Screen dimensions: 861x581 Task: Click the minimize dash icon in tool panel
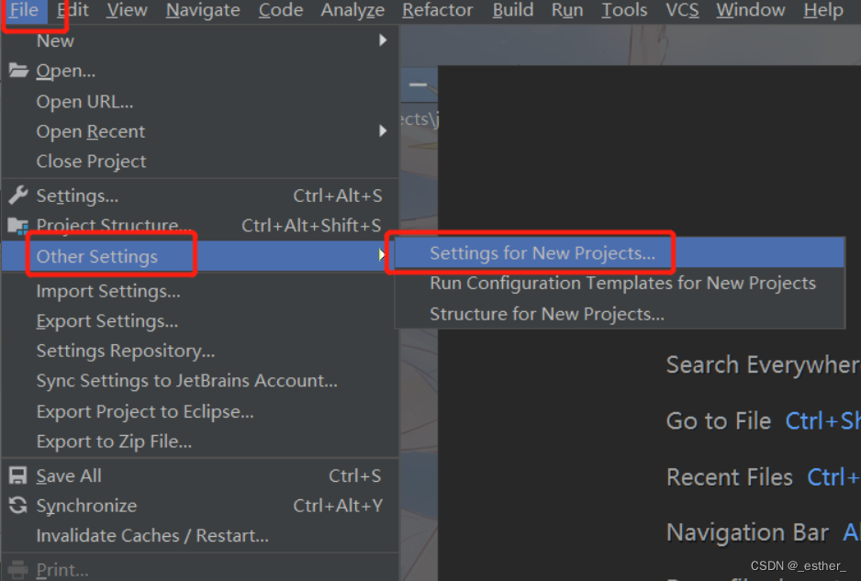(x=418, y=84)
